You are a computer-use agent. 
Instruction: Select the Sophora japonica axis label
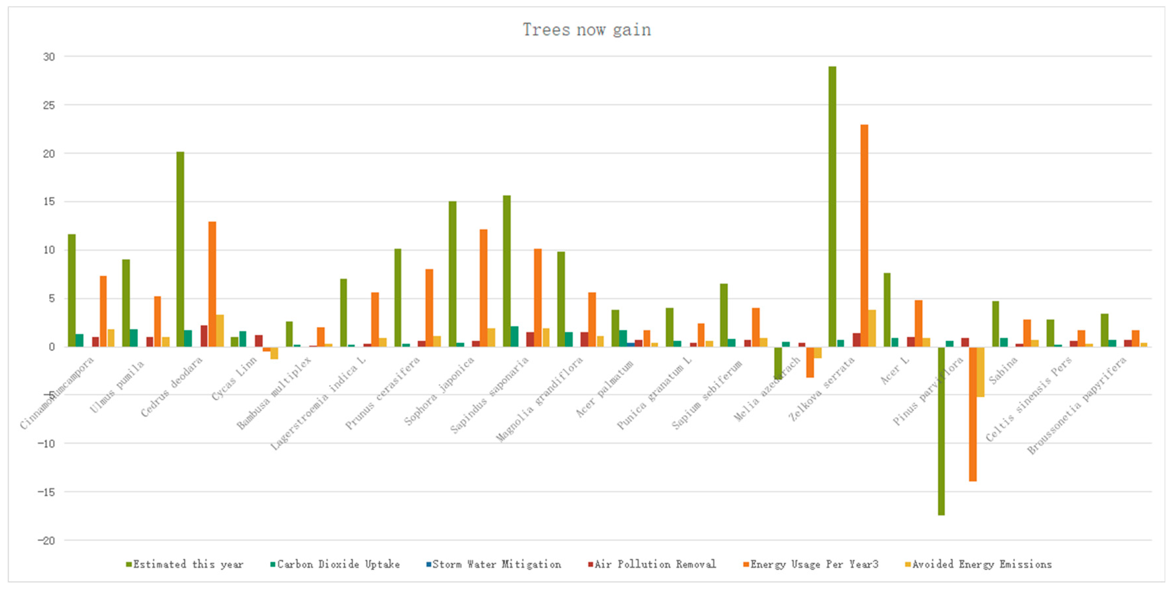pos(439,391)
